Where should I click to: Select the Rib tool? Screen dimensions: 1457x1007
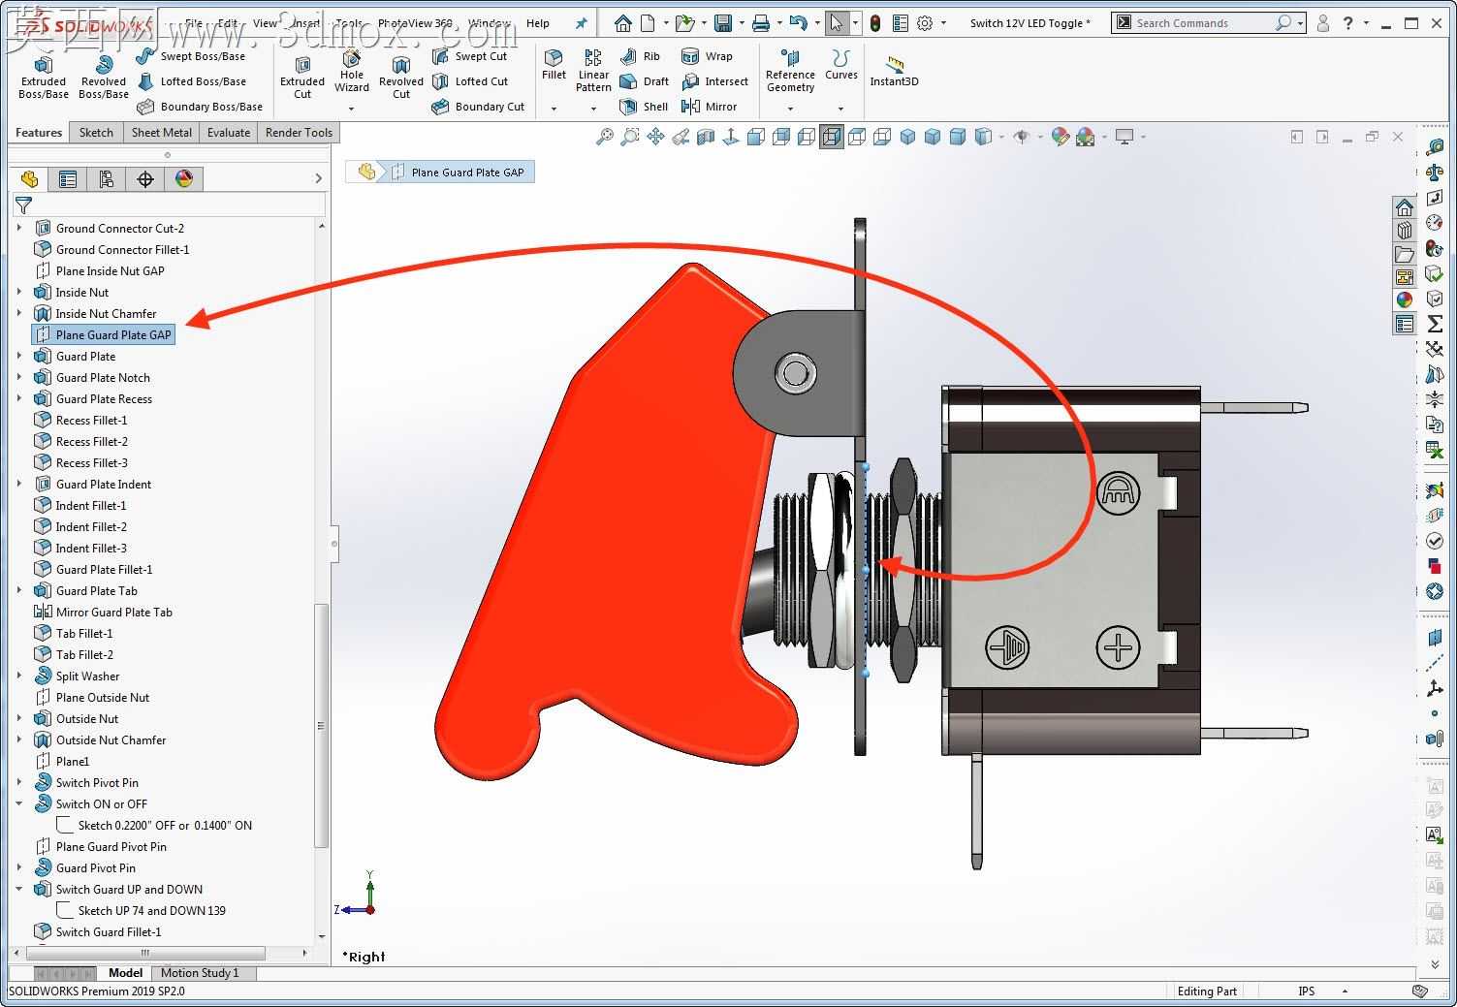click(641, 56)
